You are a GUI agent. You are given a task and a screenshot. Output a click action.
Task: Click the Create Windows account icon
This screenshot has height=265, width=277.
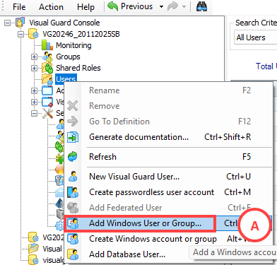coord(73,239)
